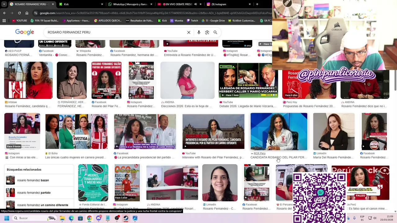This screenshot has height=223, width=397.
Task: Open the Mureka bookmark
Action: 177,21
